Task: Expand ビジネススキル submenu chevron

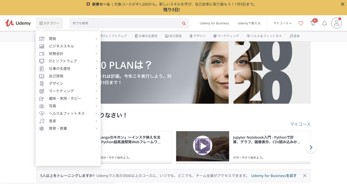Action: click(x=96, y=46)
